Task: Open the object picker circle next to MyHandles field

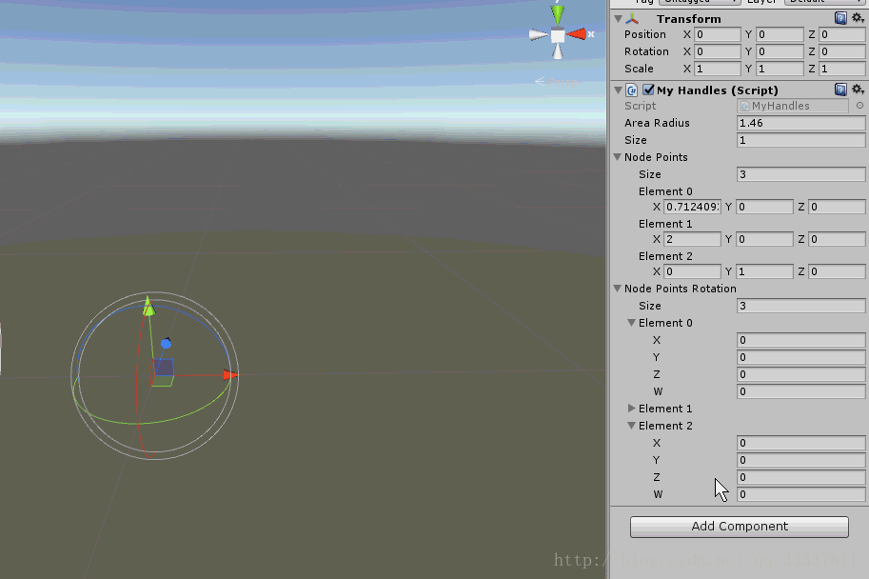Action: tap(859, 106)
